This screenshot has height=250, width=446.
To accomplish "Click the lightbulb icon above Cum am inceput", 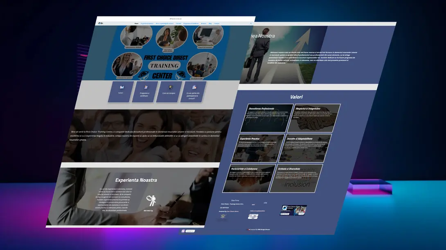I will [x=170, y=87].
